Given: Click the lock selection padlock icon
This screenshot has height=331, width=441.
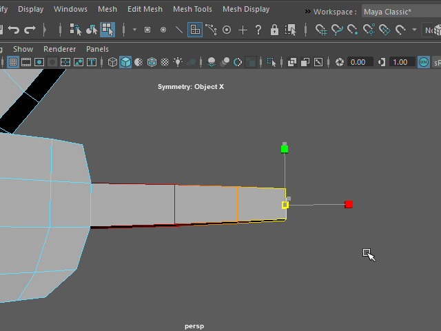Looking at the screenshot, I should click(x=275, y=30).
